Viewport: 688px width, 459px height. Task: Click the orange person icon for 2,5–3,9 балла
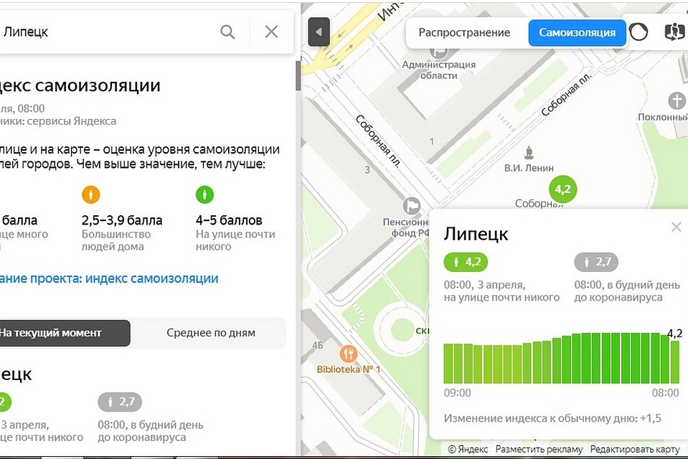point(91,194)
